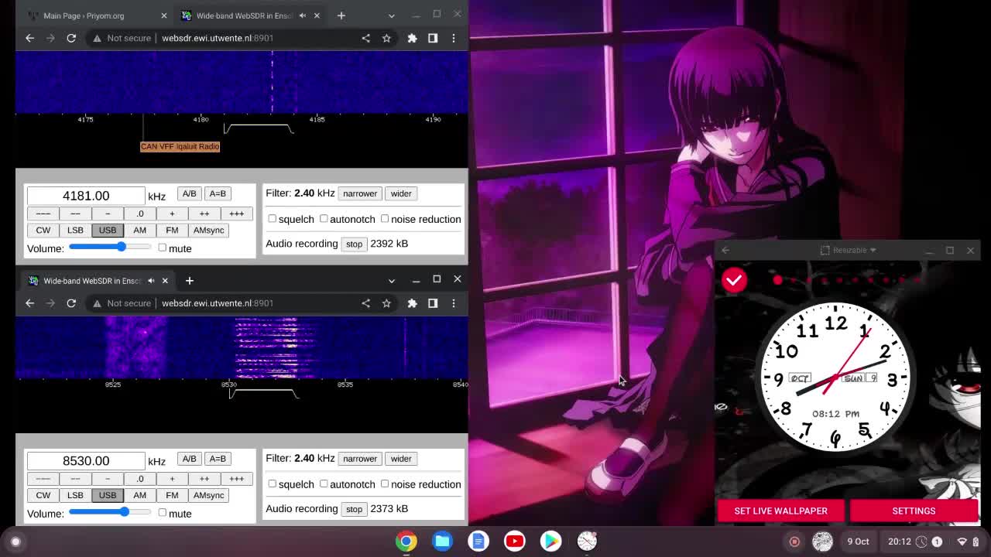Select FM mode in 8530 kHz window

coord(172,495)
